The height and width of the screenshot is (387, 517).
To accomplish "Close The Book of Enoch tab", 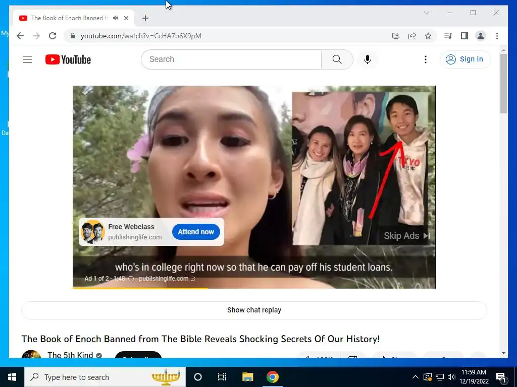I will 126,18.
